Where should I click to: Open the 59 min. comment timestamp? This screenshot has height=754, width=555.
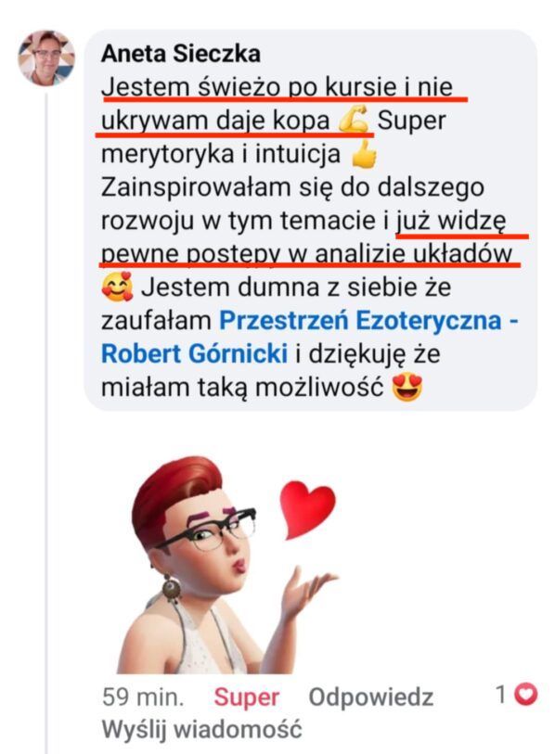pos(143,696)
